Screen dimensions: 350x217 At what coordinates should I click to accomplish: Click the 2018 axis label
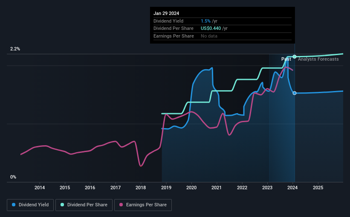[141, 188]
